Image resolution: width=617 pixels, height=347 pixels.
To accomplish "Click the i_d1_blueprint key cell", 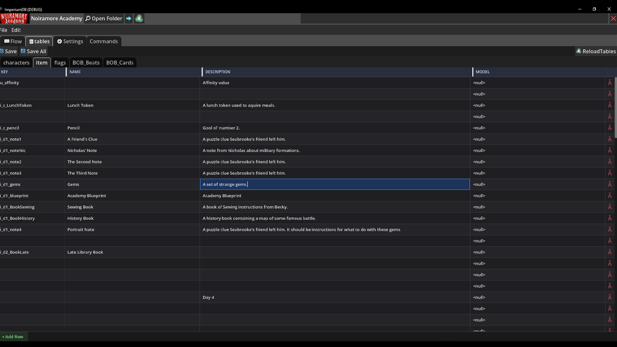I will pyautogui.click(x=32, y=196).
